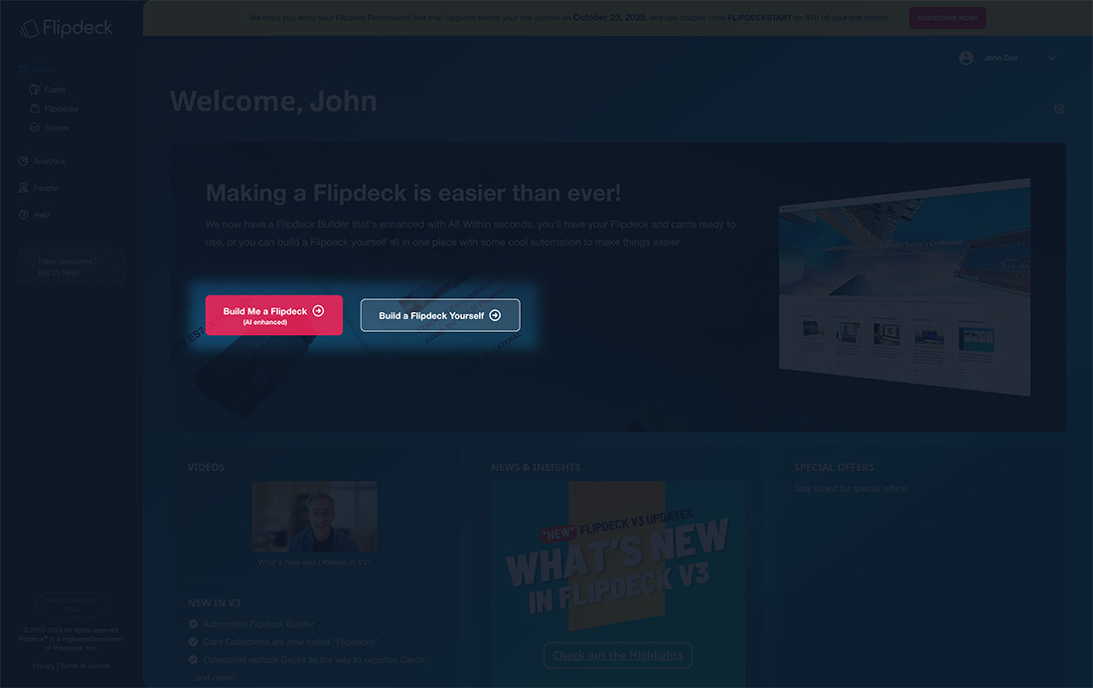Screen dimensions: 1093x688
Task: Open the Terms of Service link
Action: pyautogui.click(x=84, y=665)
